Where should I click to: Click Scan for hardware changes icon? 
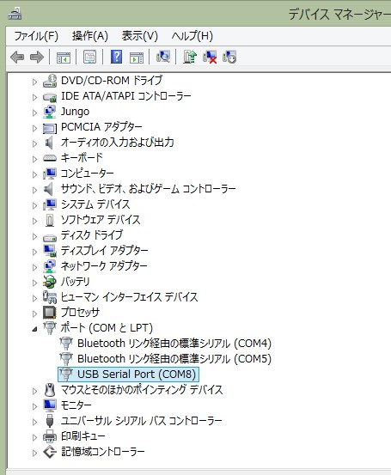(x=163, y=57)
